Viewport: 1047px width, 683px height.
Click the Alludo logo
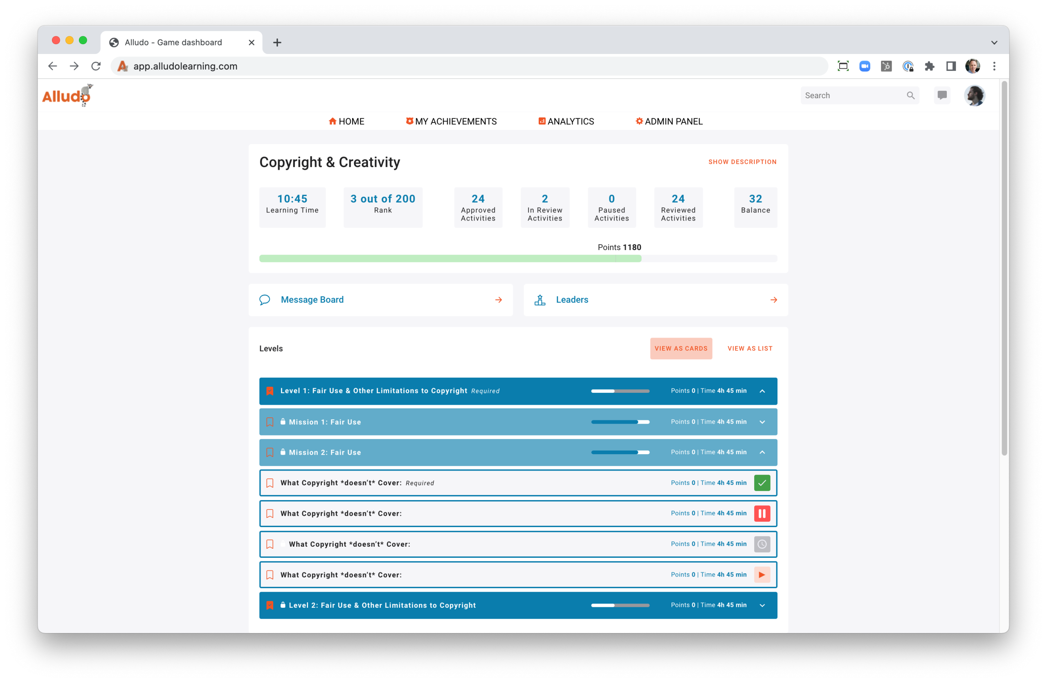(67, 95)
